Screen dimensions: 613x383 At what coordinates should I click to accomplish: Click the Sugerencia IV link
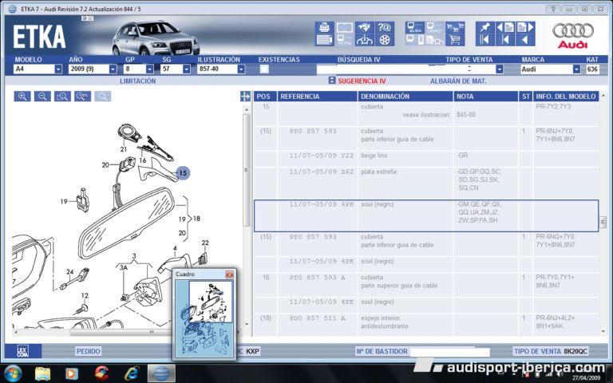(362, 81)
